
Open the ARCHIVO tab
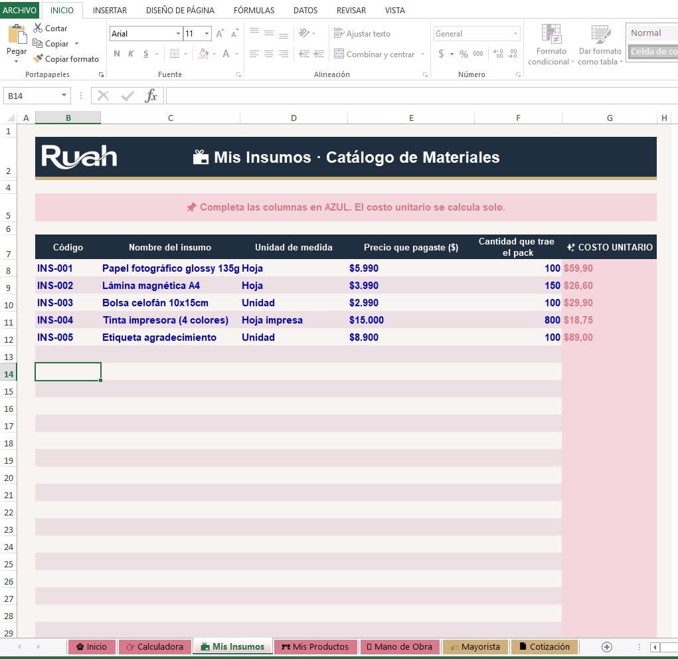point(19,10)
